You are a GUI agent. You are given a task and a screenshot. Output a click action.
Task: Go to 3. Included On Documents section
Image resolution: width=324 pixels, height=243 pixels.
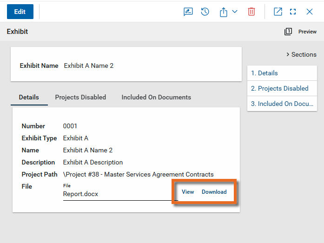(282, 104)
